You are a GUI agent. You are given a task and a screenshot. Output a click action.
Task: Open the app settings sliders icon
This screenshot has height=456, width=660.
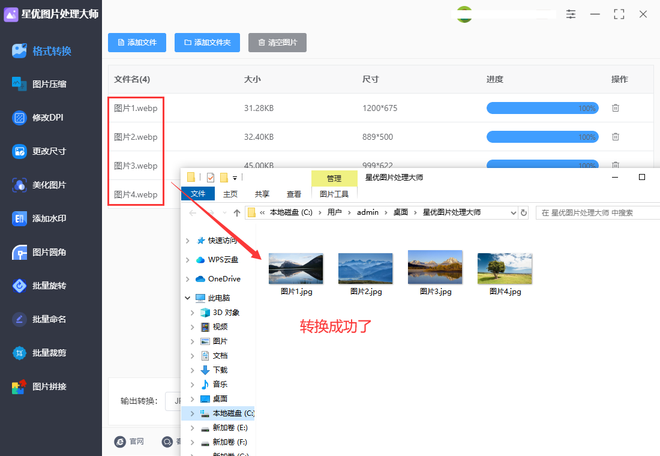point(571,14)
